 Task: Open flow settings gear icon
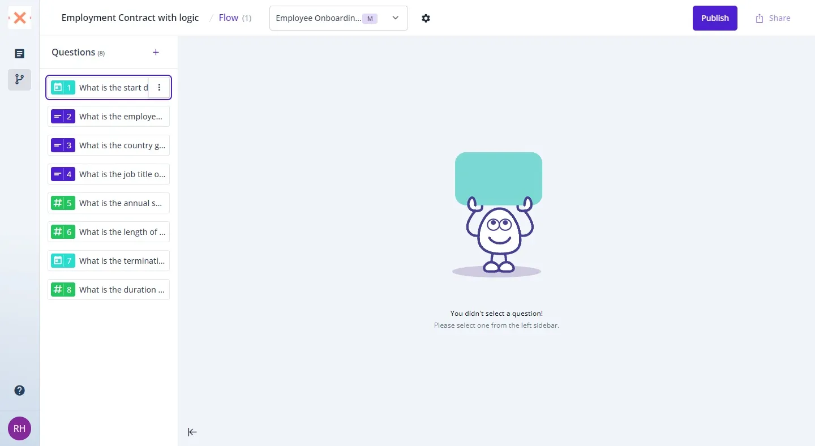(426, 18)
